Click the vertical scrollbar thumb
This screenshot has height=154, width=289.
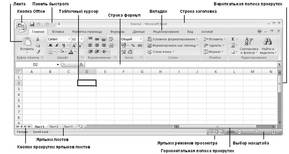tap(279, 84)
